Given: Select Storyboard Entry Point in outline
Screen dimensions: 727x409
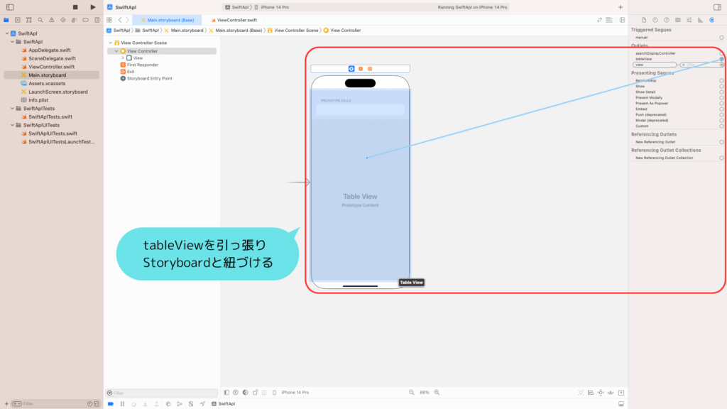Looking at the screenshot, I should tap(149, 78).
